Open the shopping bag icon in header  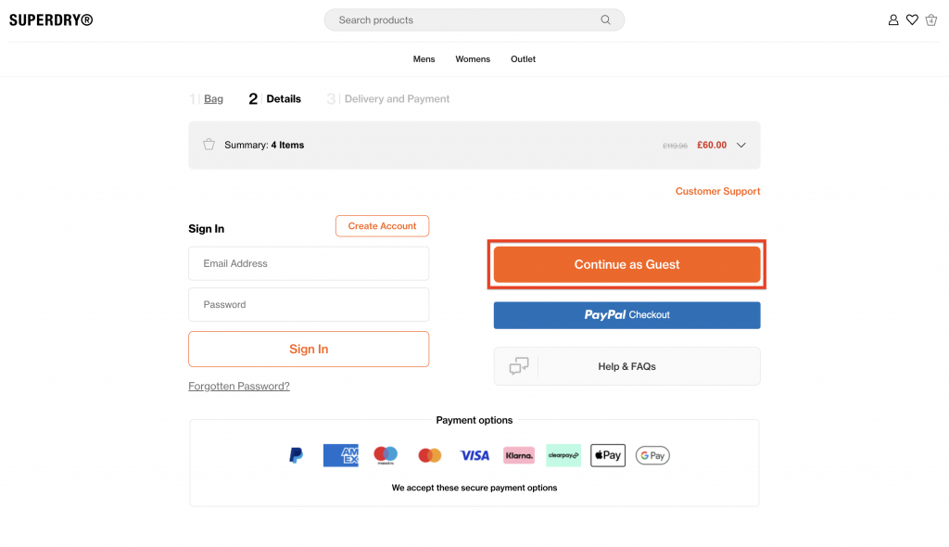click(931, 19)
